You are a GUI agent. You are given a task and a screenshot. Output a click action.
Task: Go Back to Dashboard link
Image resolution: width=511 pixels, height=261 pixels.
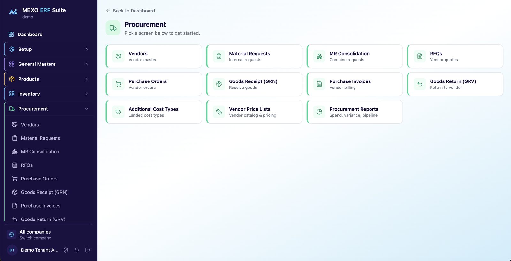pyautogui.click(x=130, y=11)
